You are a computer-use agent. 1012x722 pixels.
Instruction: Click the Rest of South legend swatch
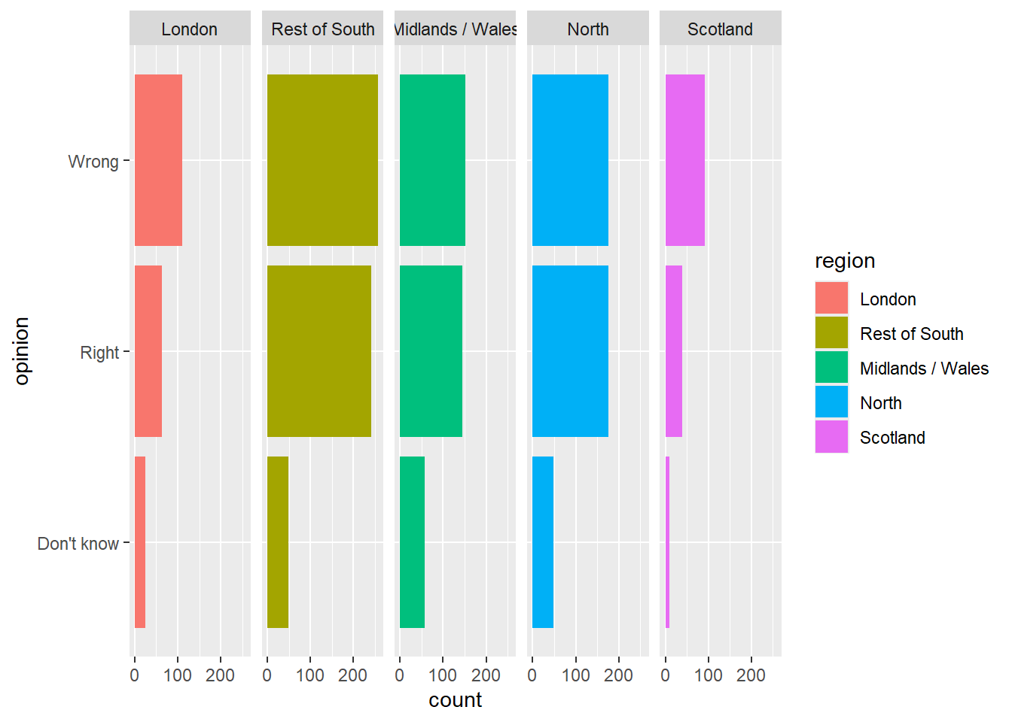pyautogui.click(x=831, y=333)
